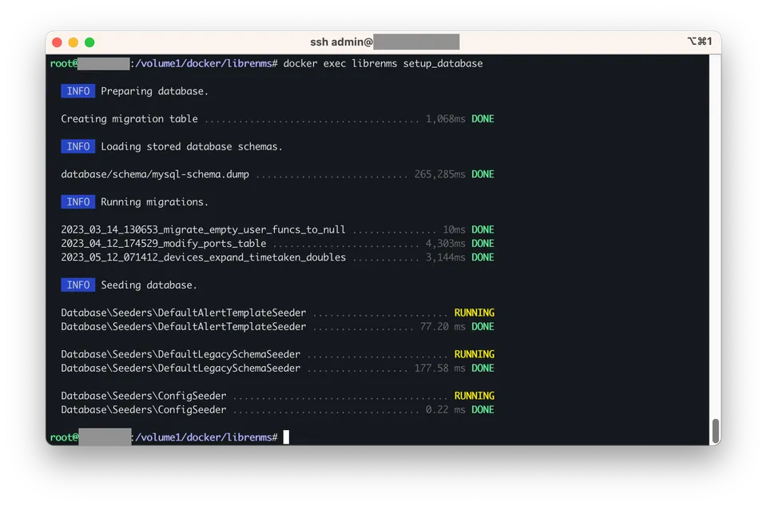The height and width of the screenshot is (506, 767).
Task: Click the text 'Loading stored database schemas.'
Action: (191, 146)
